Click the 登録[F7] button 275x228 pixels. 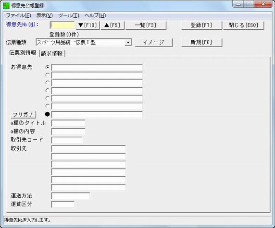click(202, 25)
